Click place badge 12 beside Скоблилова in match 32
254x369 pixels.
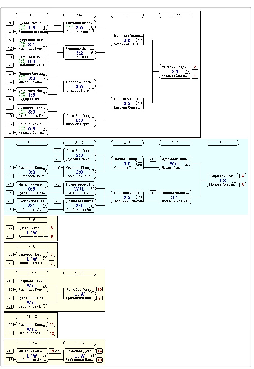52,333
